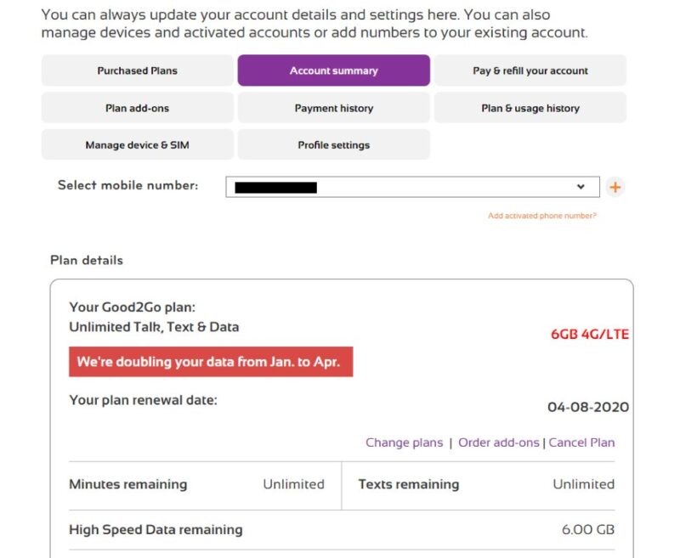View Payment history
The width and height of the screenshot is (680, 558).
tap(333, 109)
